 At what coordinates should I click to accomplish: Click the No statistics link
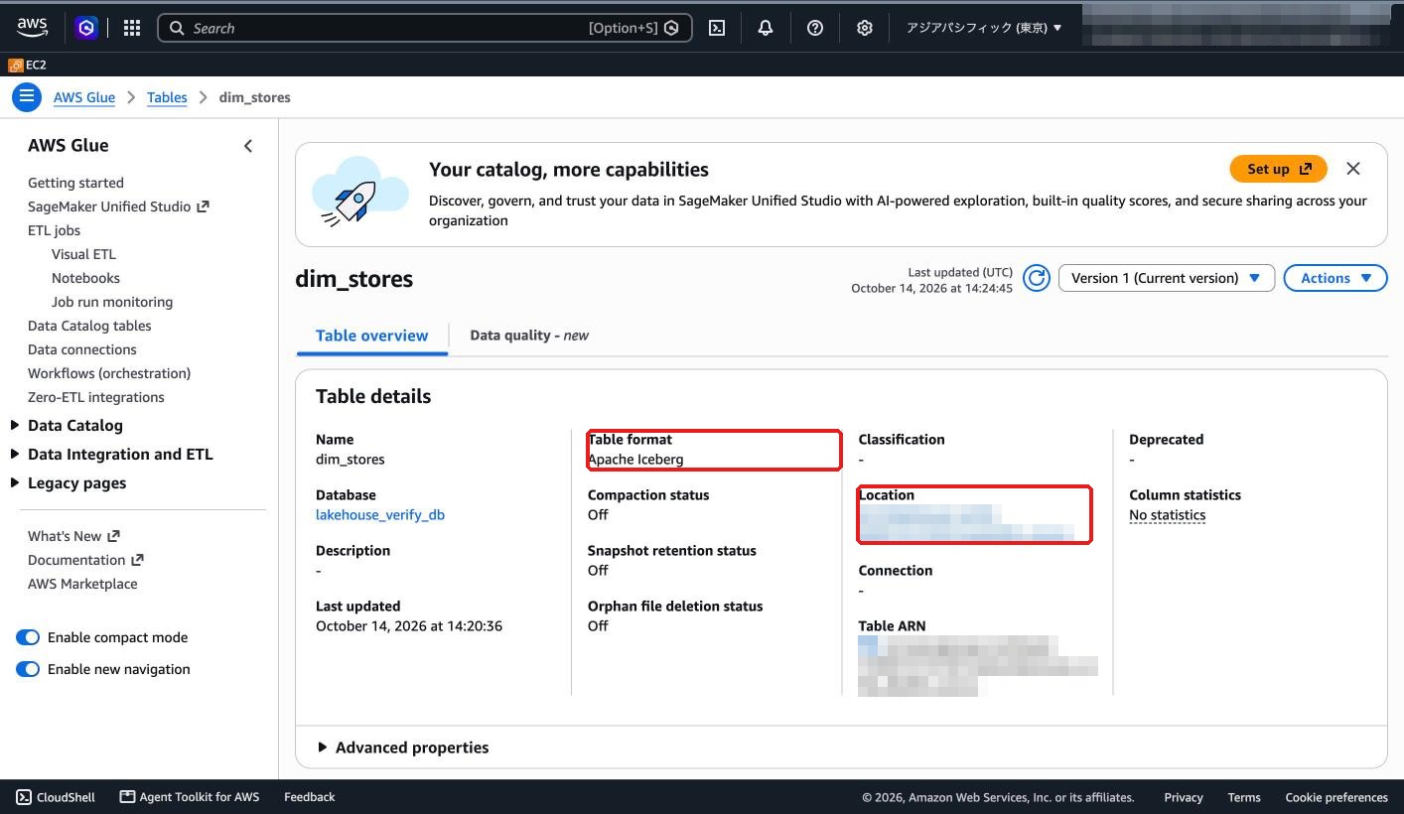(x=1167, y=515)
